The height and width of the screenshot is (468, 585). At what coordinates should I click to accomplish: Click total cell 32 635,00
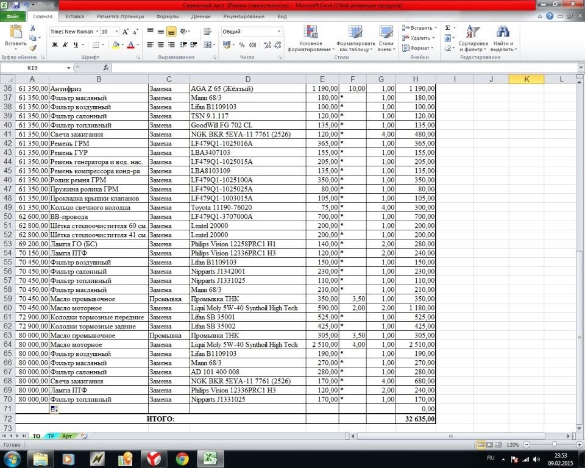tap(415, 419)
